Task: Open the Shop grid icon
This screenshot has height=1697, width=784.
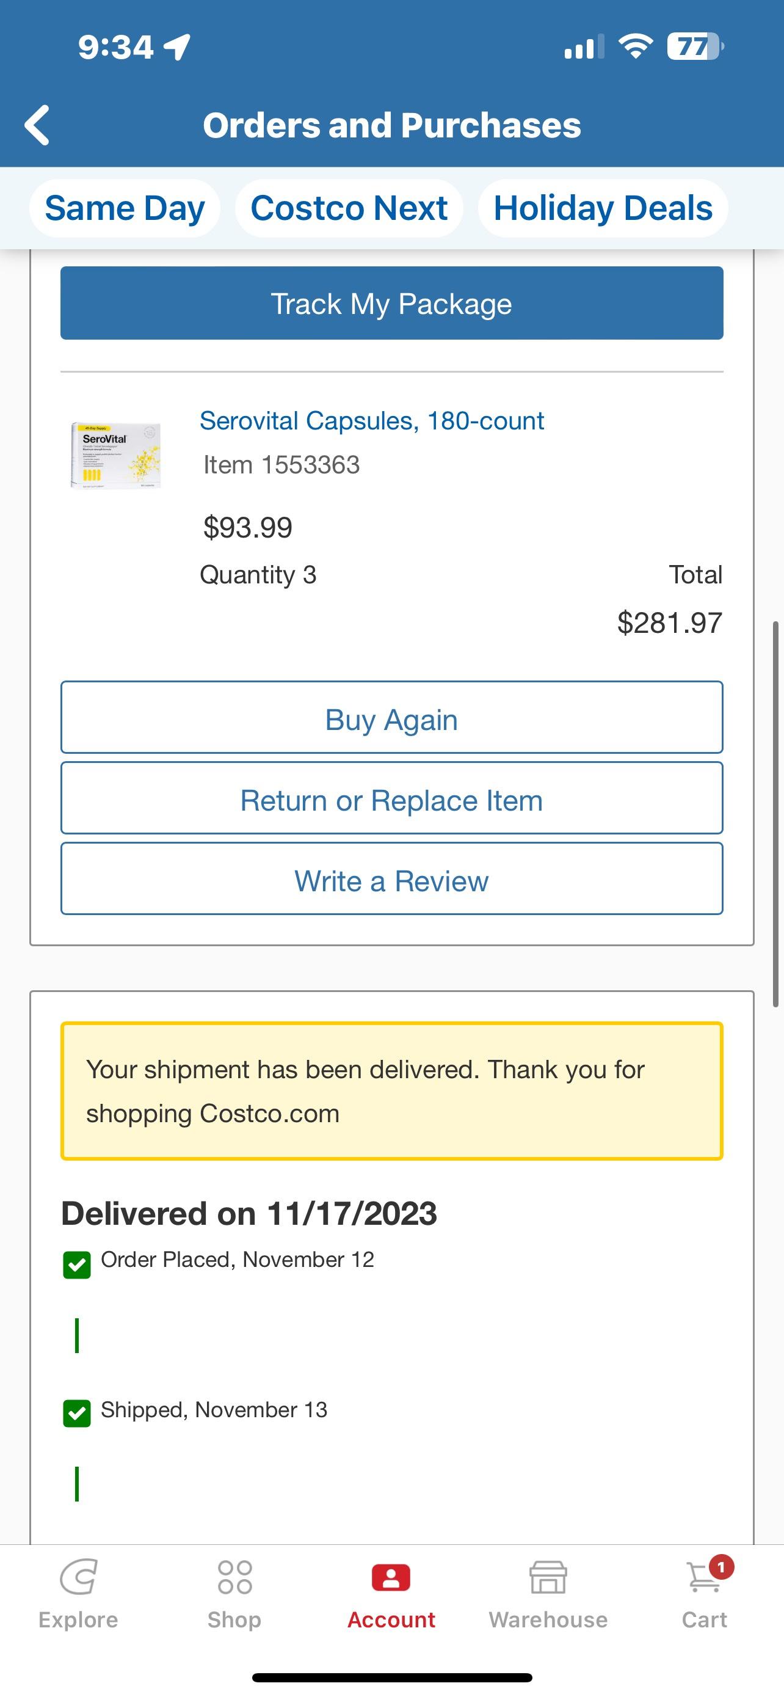Action: tap(234, 1578)
